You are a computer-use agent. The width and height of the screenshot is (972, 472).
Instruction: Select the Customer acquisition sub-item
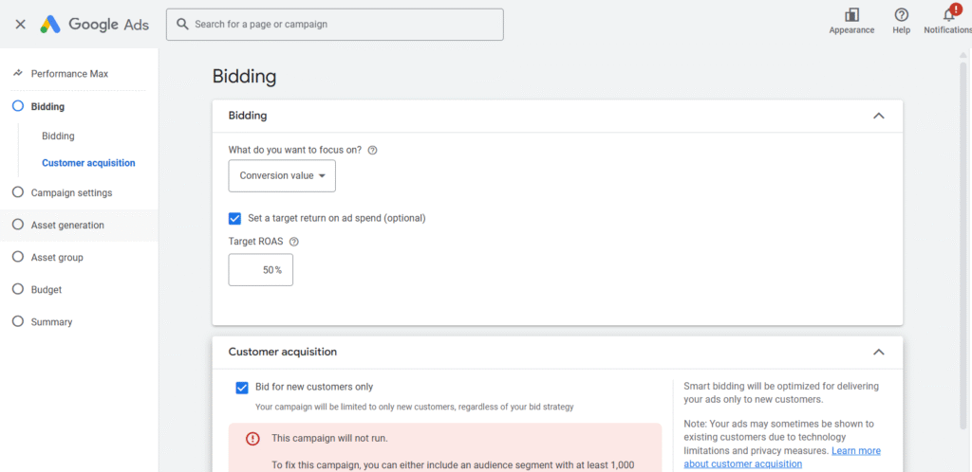[88, 163]
